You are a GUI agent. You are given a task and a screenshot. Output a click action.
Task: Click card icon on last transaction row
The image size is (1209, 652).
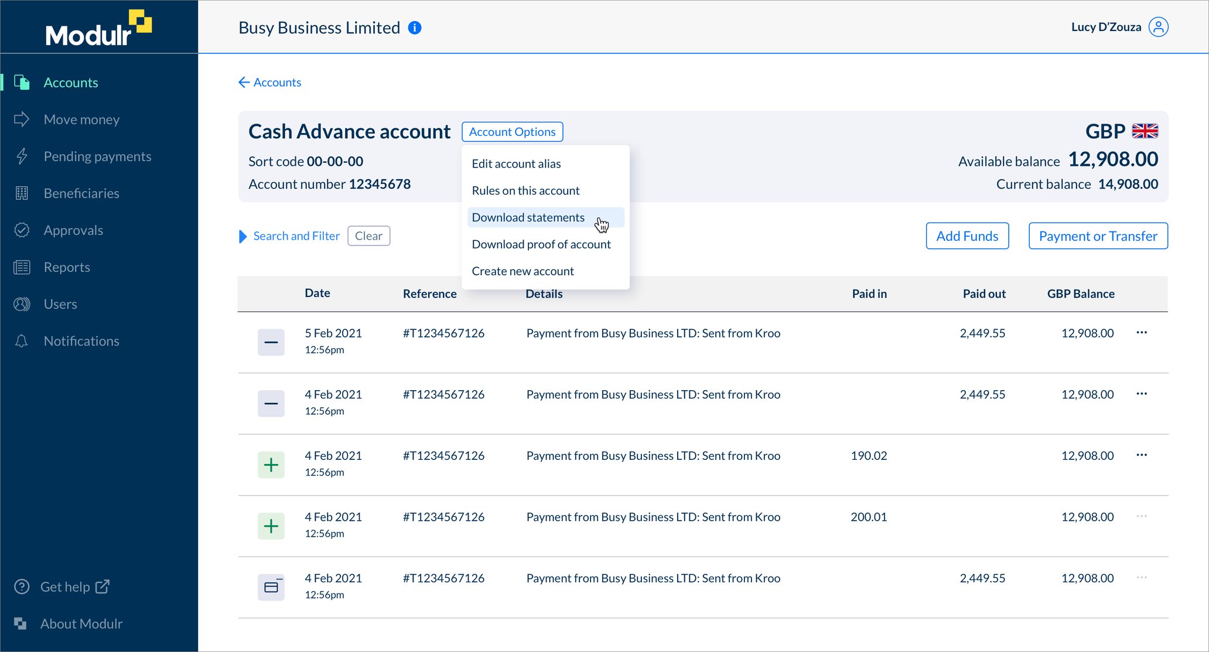tap(271, 588)
